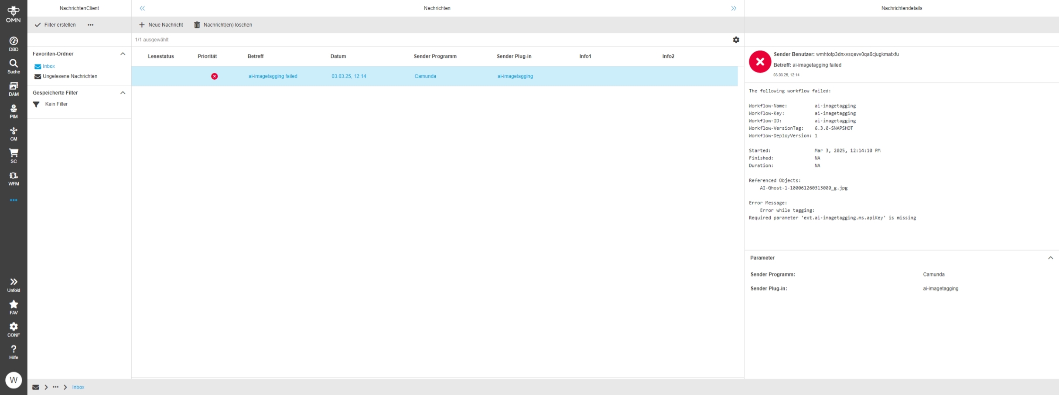
Task: Sort by Info1 column header
Action: (x=585, y=56)
